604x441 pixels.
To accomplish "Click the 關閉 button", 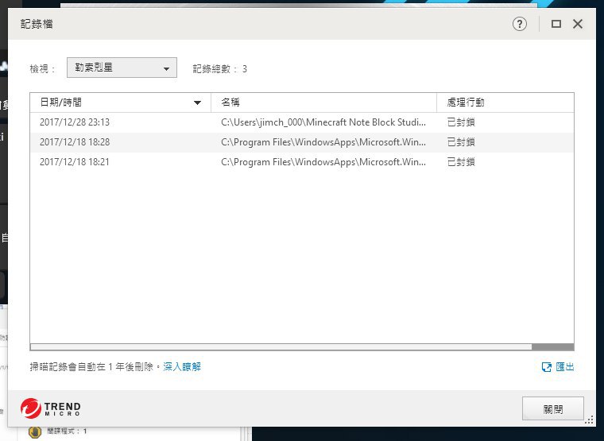I will click(x=553, y=409).
